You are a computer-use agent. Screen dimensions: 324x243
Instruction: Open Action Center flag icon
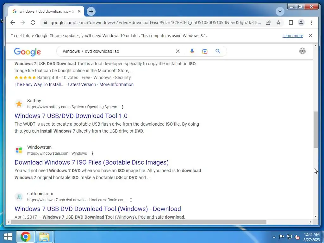pyautogui.click(x=282, y=237)
